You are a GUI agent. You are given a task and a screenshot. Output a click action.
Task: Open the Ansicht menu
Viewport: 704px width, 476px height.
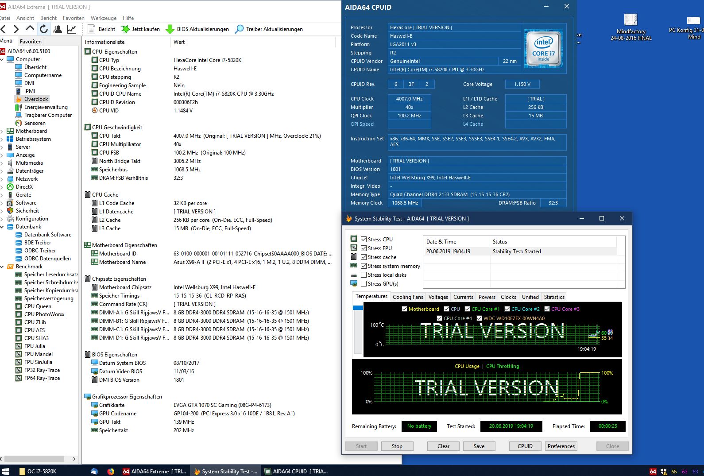(25, 18)
